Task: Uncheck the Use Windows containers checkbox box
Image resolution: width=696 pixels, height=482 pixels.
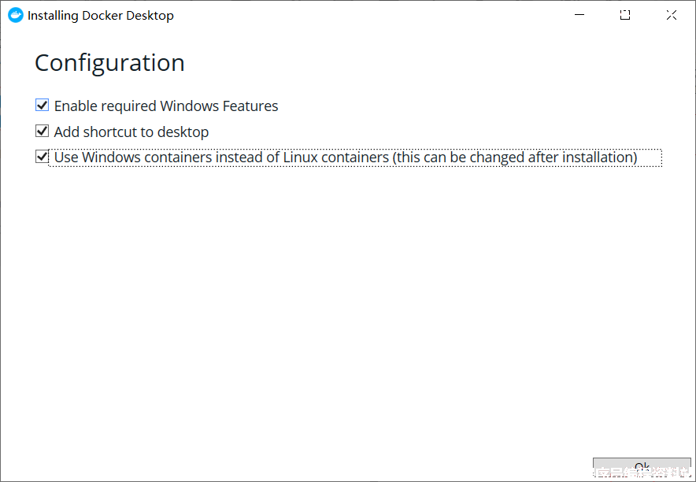Action: (x=43, y=157)
